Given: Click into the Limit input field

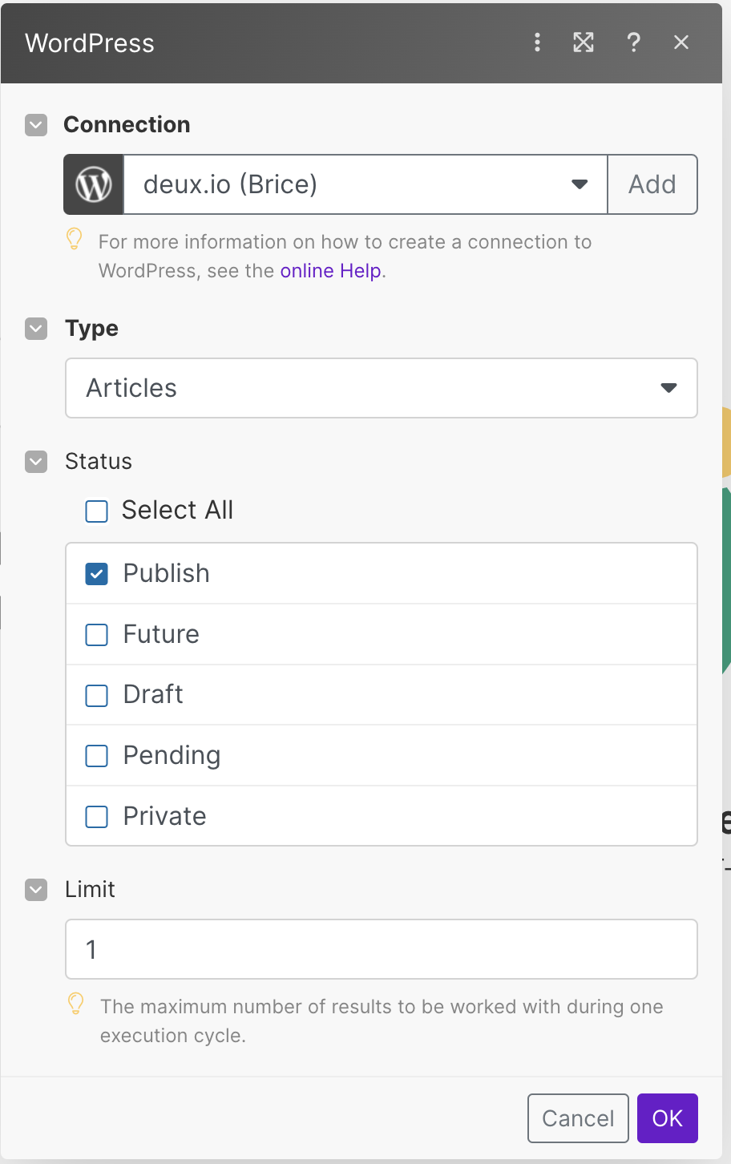Looking at the screenshot, I should (x=382, y=949).
